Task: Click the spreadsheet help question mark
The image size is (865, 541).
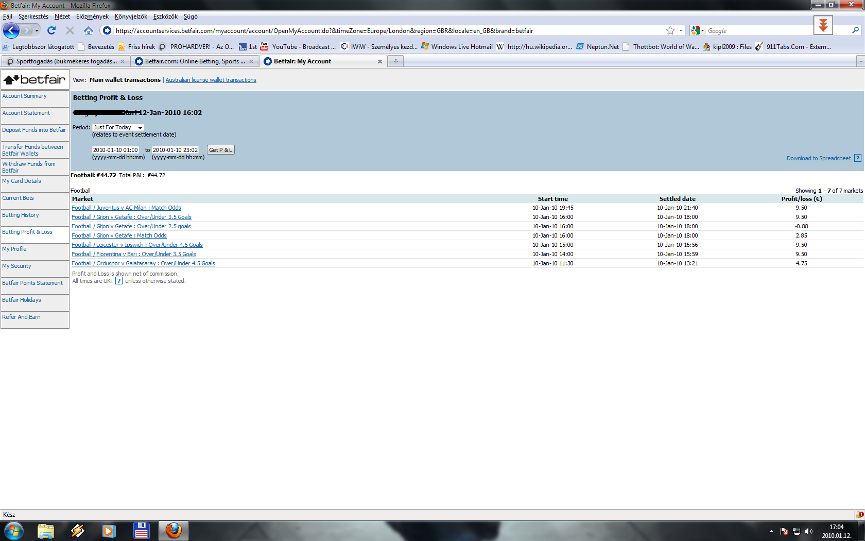Action: point(858,158)
